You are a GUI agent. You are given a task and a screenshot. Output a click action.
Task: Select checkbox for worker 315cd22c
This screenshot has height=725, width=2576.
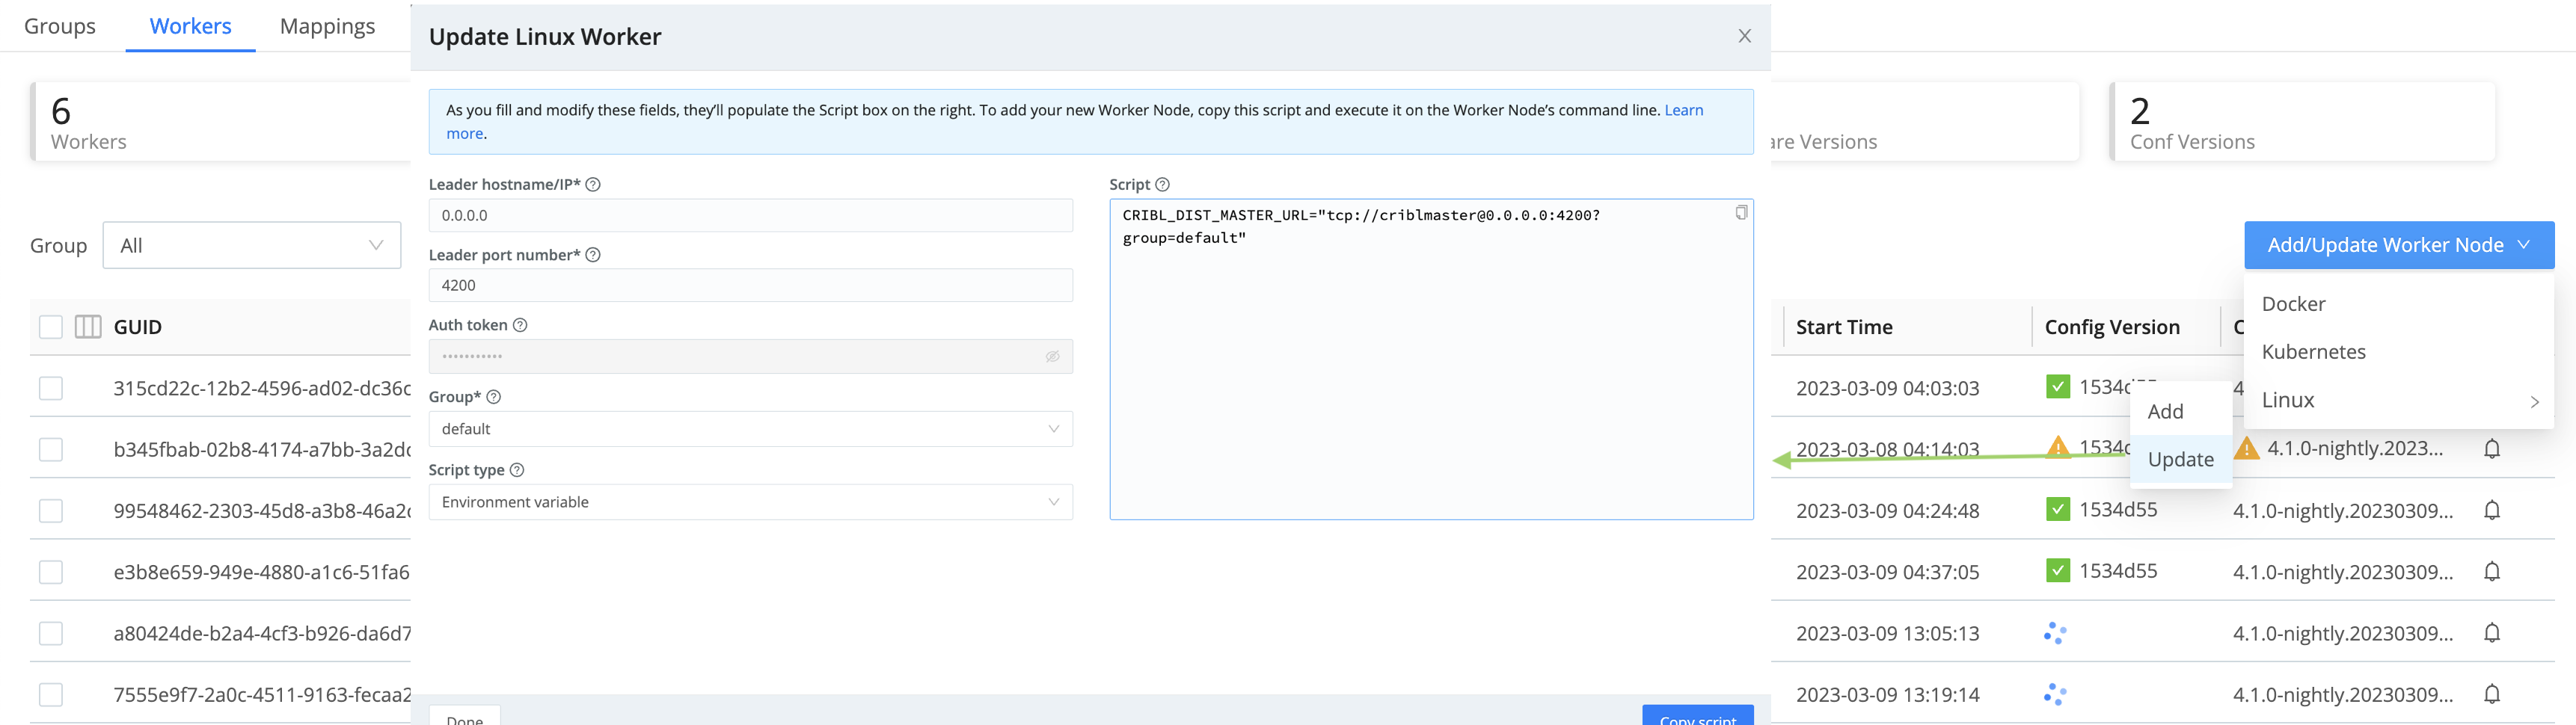[x=51, y=389]
